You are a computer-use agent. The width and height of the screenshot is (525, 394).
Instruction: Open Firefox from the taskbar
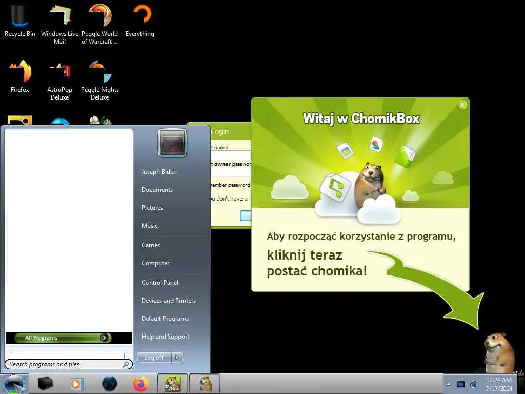point(141,384)
